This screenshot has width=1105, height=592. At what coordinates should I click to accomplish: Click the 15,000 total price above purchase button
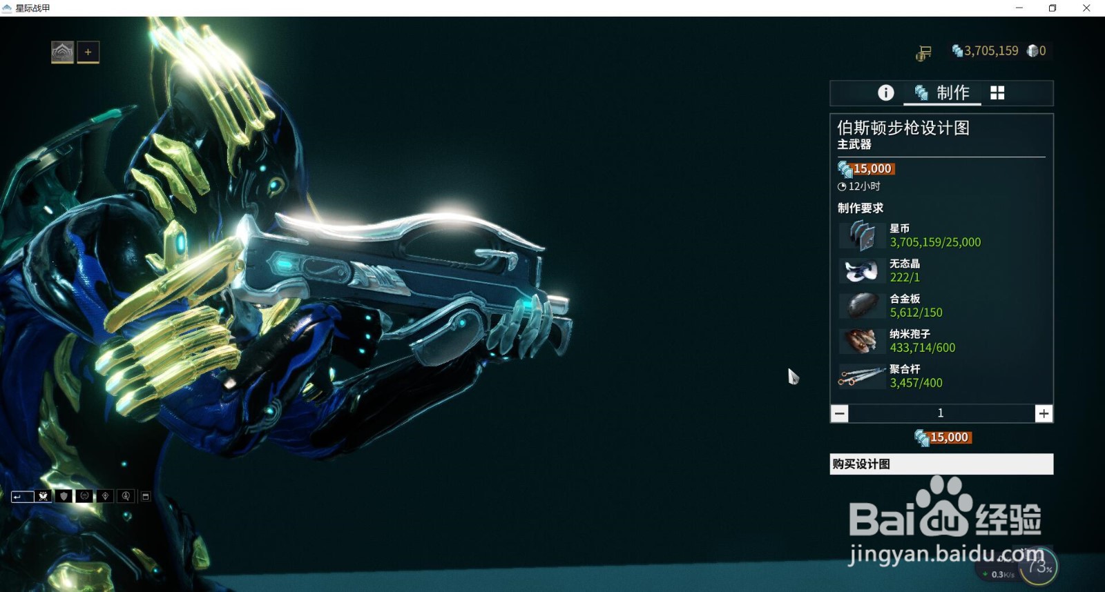tap(943, 437)
